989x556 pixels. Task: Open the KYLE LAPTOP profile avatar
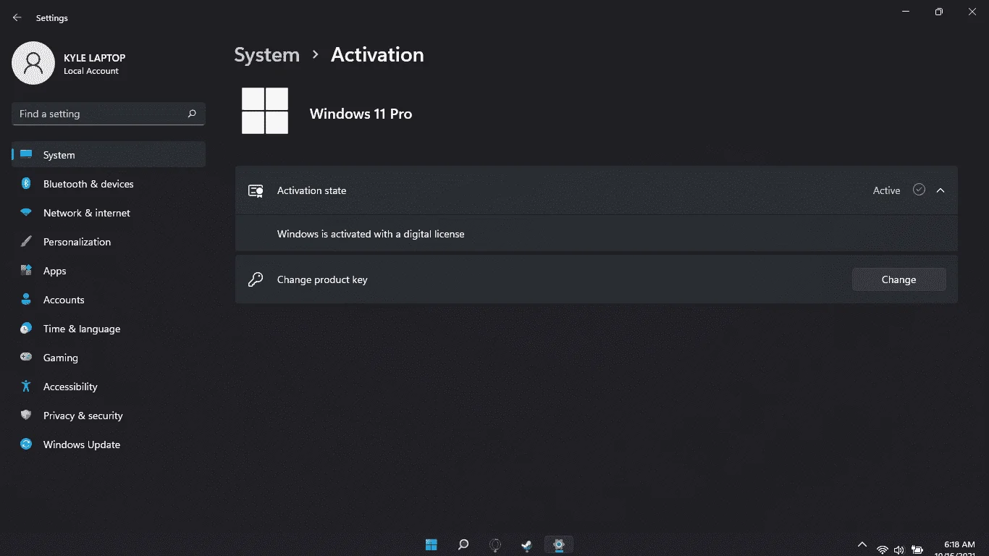click(33, 63)
